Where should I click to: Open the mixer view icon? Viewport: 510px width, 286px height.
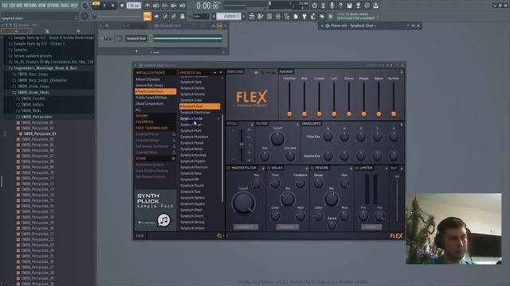(x=278, y=16)
